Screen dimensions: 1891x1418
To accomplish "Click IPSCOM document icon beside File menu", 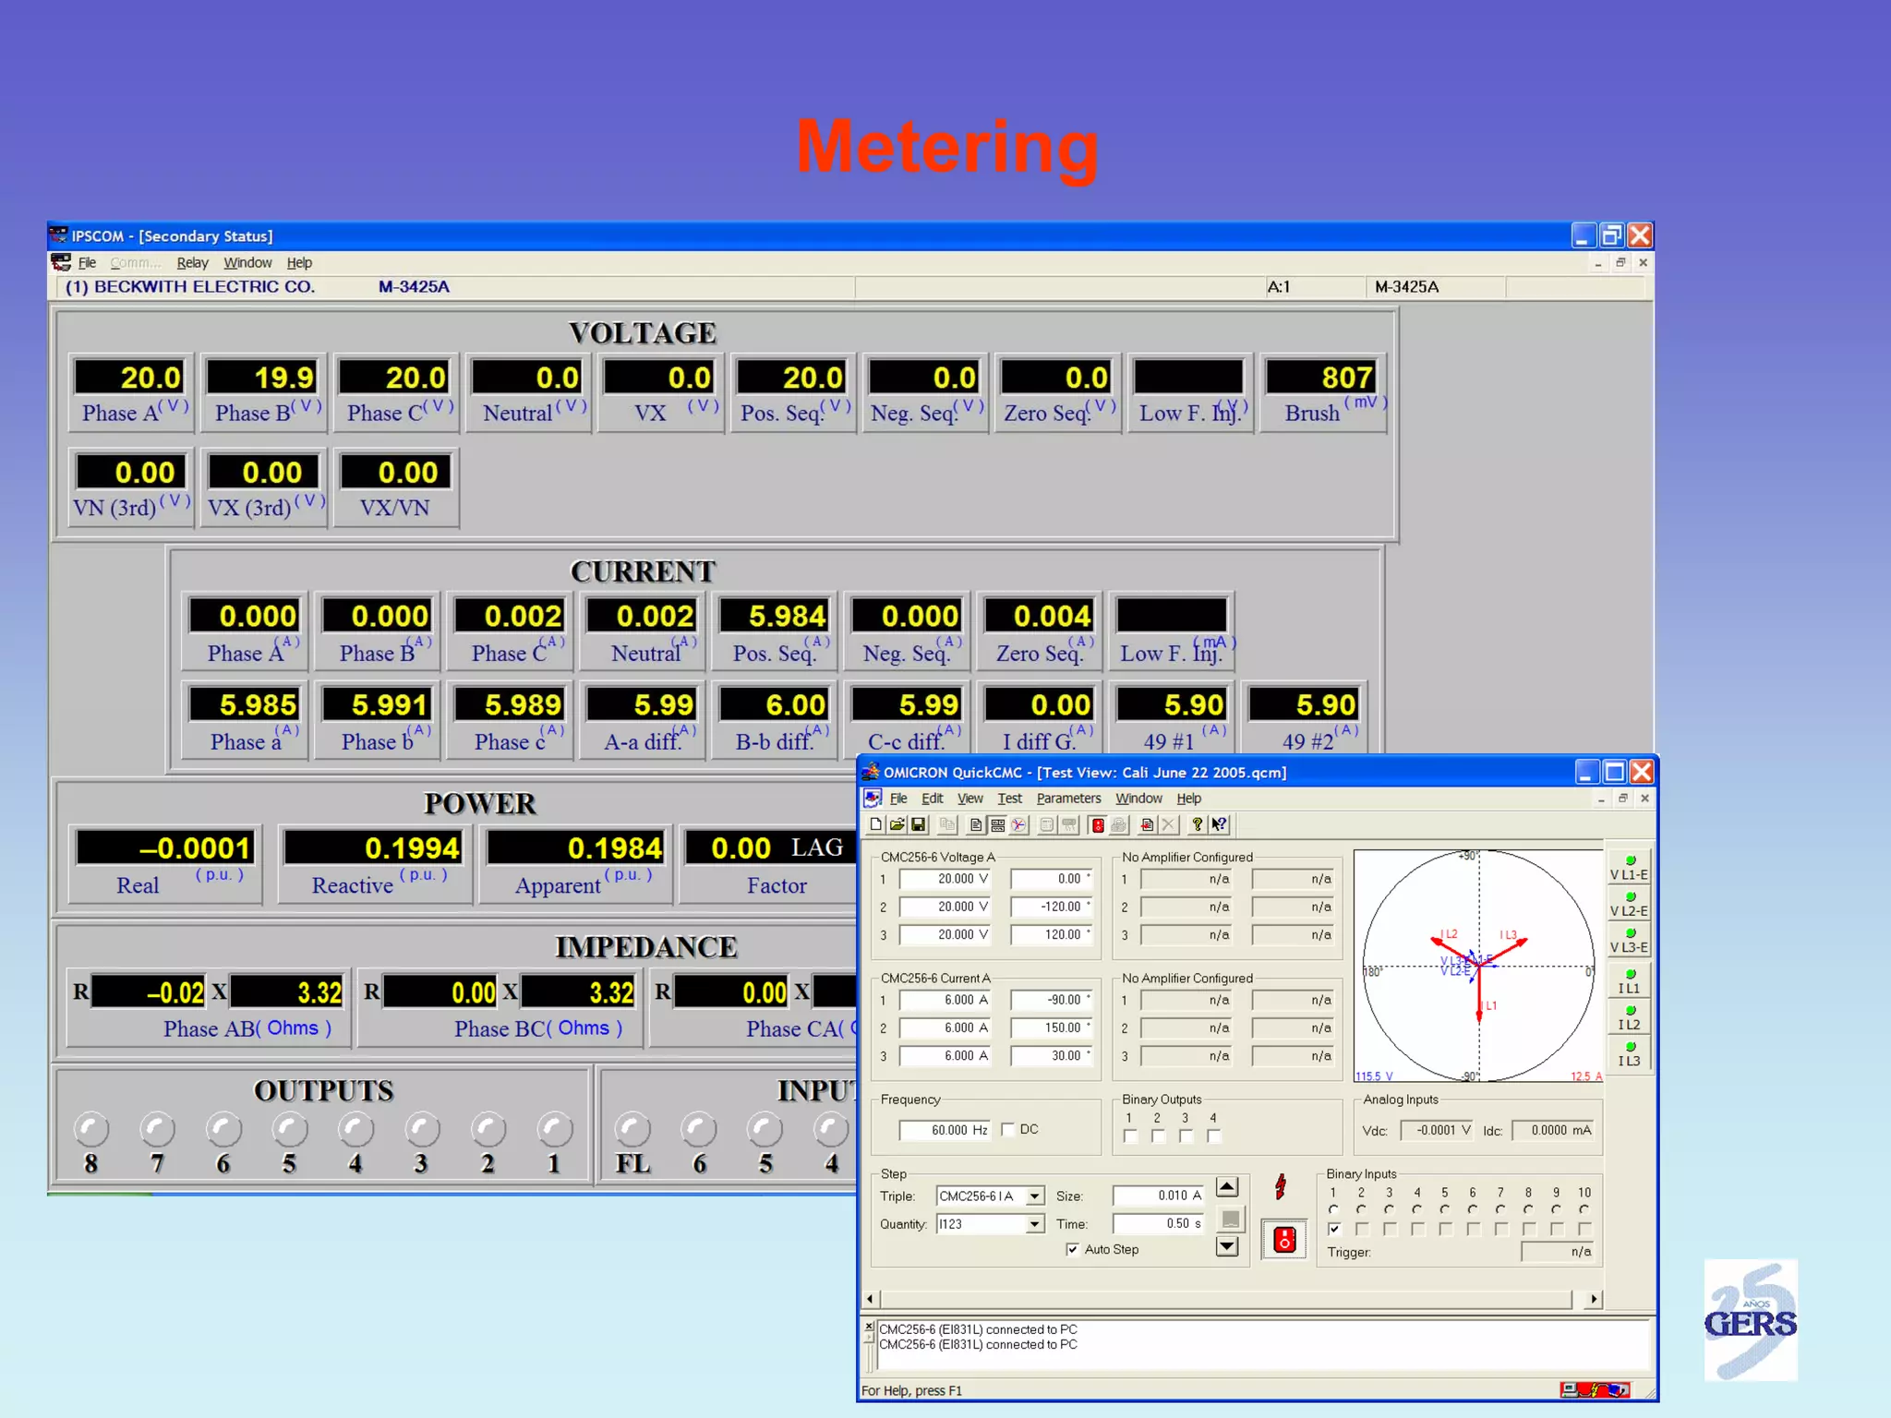I will coord(61,262).
